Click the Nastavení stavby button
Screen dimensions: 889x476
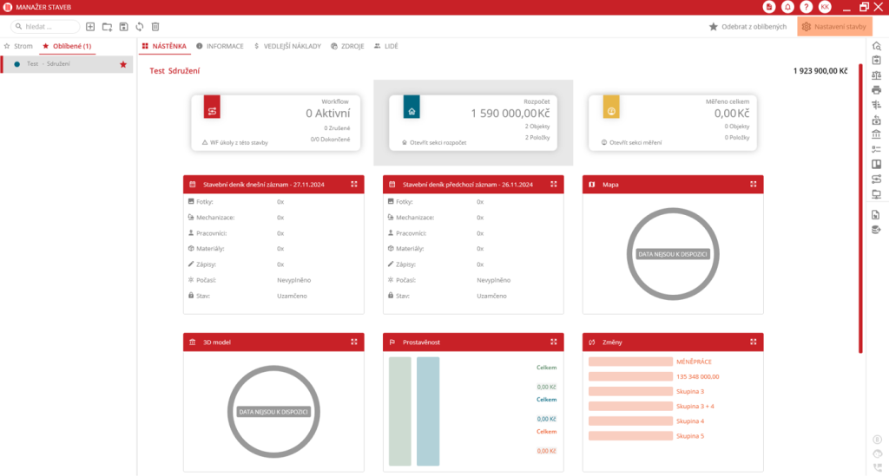[833, 27]
